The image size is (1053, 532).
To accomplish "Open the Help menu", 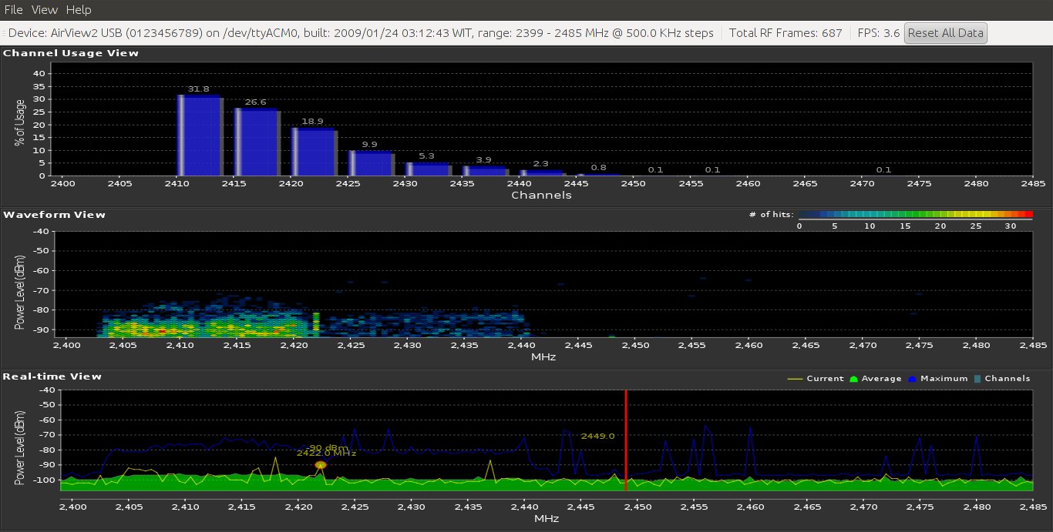I will [78, 10].
